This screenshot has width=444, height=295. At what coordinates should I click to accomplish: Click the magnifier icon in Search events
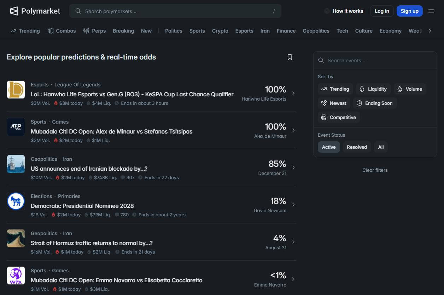click(x=321, y=61)
